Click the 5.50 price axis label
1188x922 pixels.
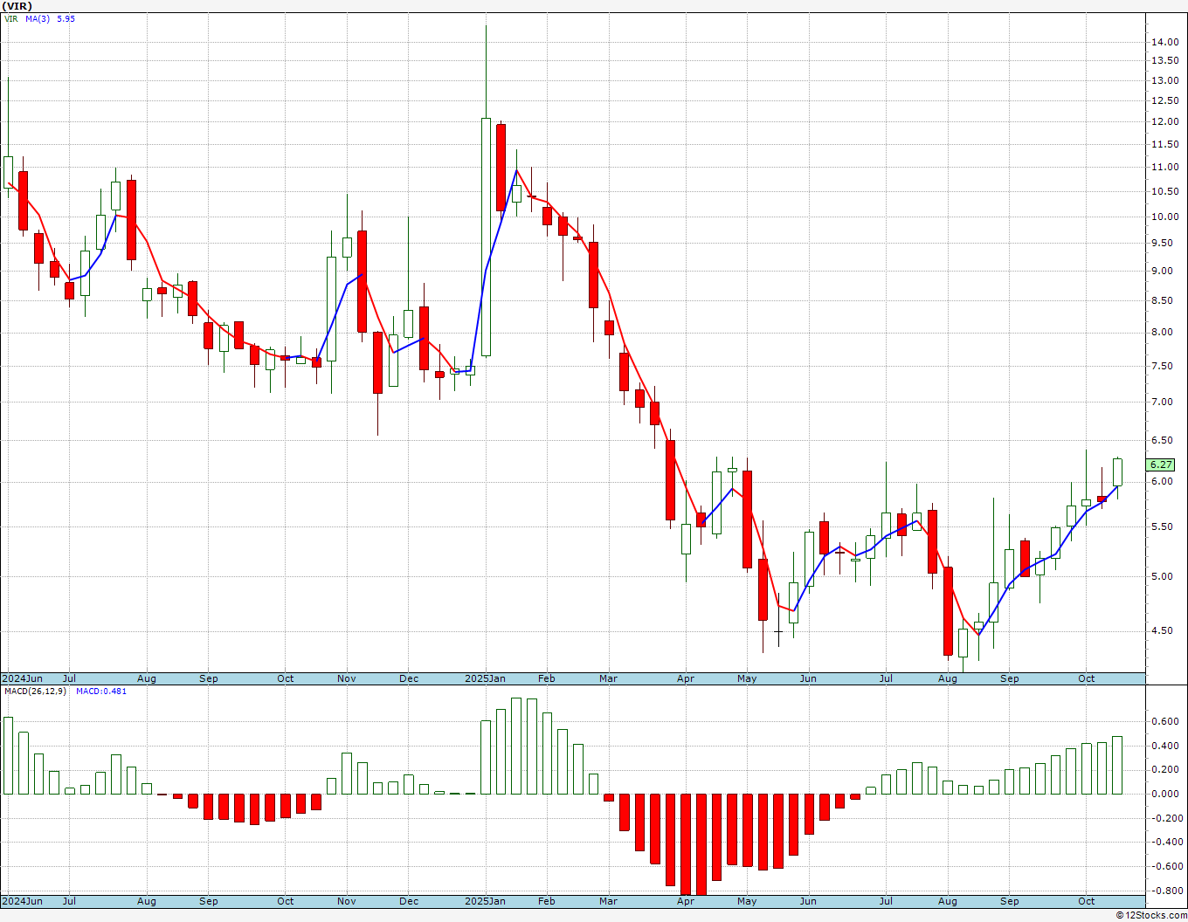click(1162, 527)
